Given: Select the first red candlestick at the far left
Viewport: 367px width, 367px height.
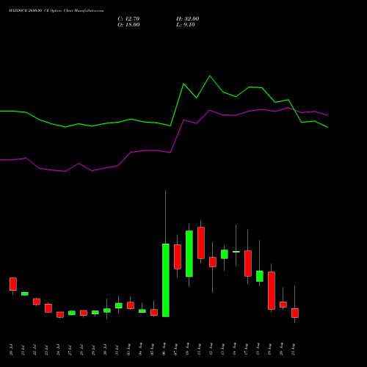Looking at the screenshot, I should click(x=13, y=284).
